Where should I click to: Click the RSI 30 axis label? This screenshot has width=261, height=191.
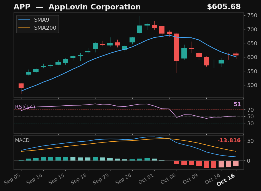pos(250,123)
